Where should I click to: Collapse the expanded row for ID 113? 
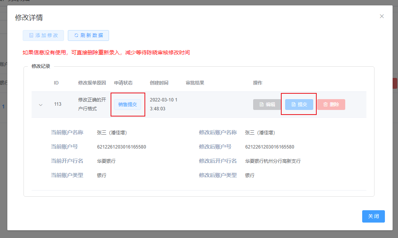click(40, 105)
